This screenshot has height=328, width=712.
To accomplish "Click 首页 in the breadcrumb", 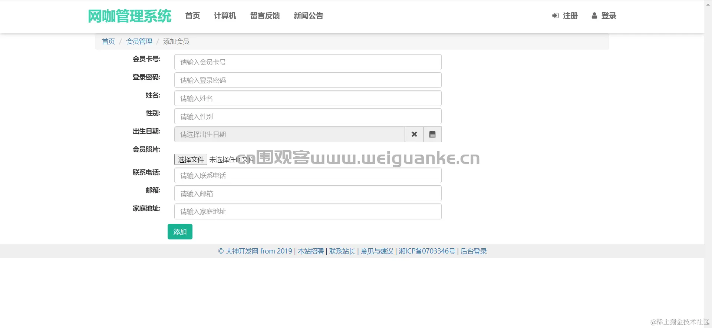I will tap(108, 42).
